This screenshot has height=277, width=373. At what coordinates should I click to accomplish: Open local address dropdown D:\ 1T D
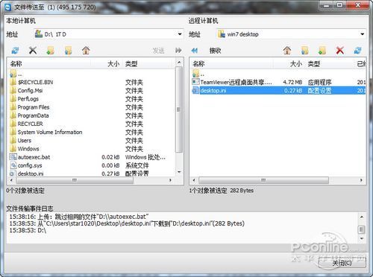click(180, 34)
